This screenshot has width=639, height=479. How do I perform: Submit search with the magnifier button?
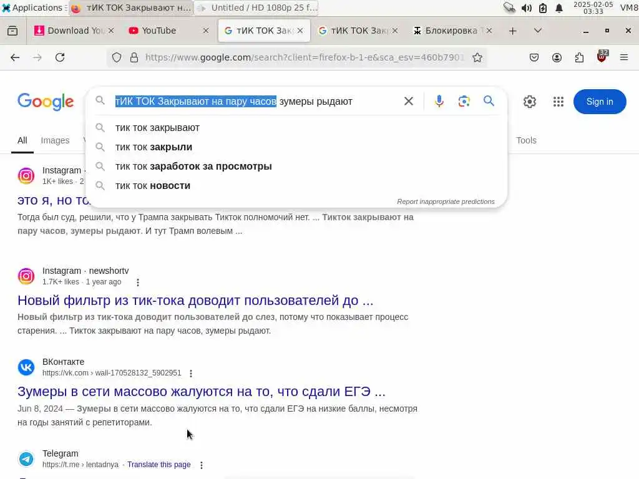pyautogui.click(x=489, y=101)
